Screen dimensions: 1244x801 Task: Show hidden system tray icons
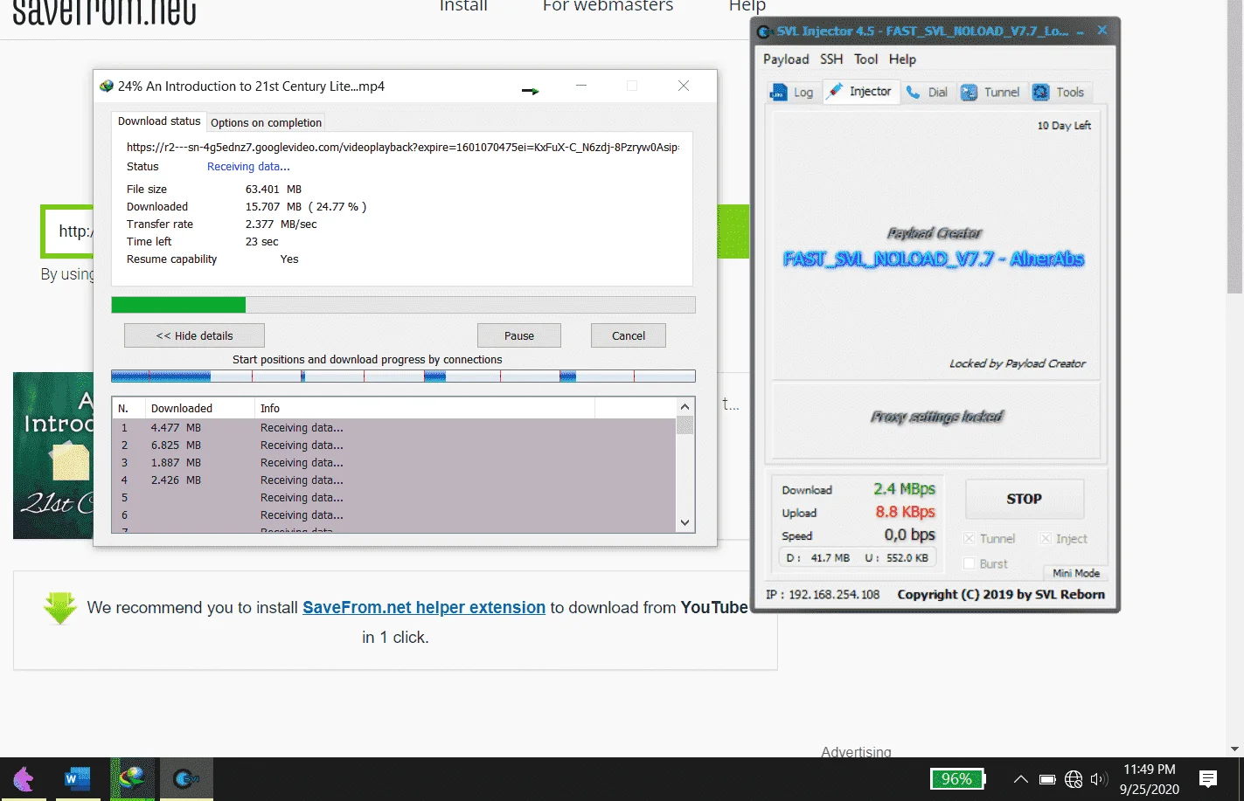tap(1020, 779)
